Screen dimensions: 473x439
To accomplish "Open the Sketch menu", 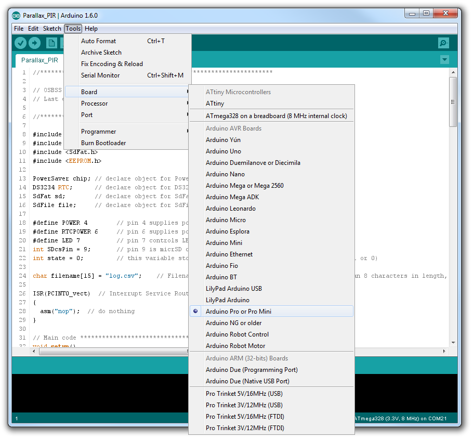I will [52, 29].
